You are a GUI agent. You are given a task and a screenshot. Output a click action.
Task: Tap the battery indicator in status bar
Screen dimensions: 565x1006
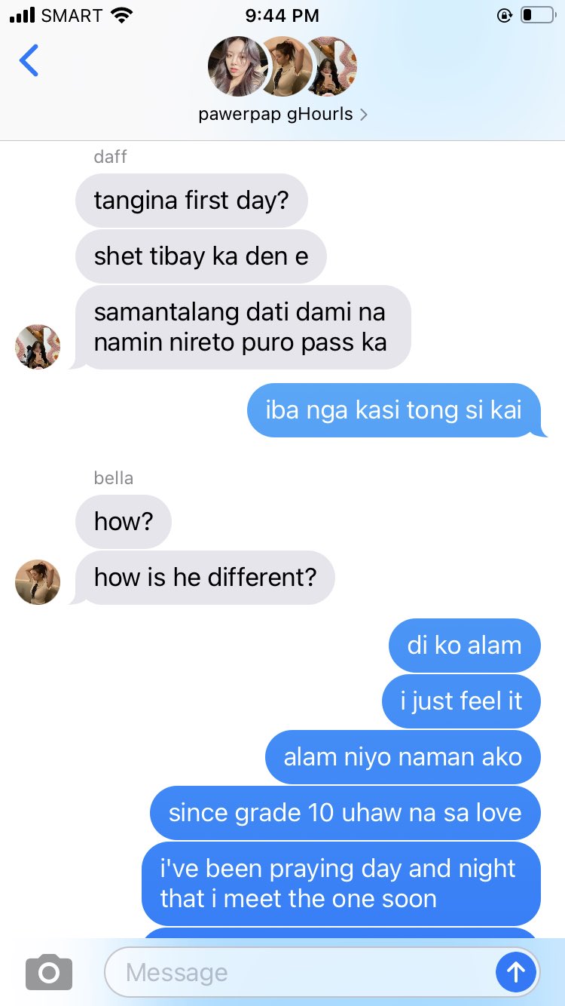point(537,15)
